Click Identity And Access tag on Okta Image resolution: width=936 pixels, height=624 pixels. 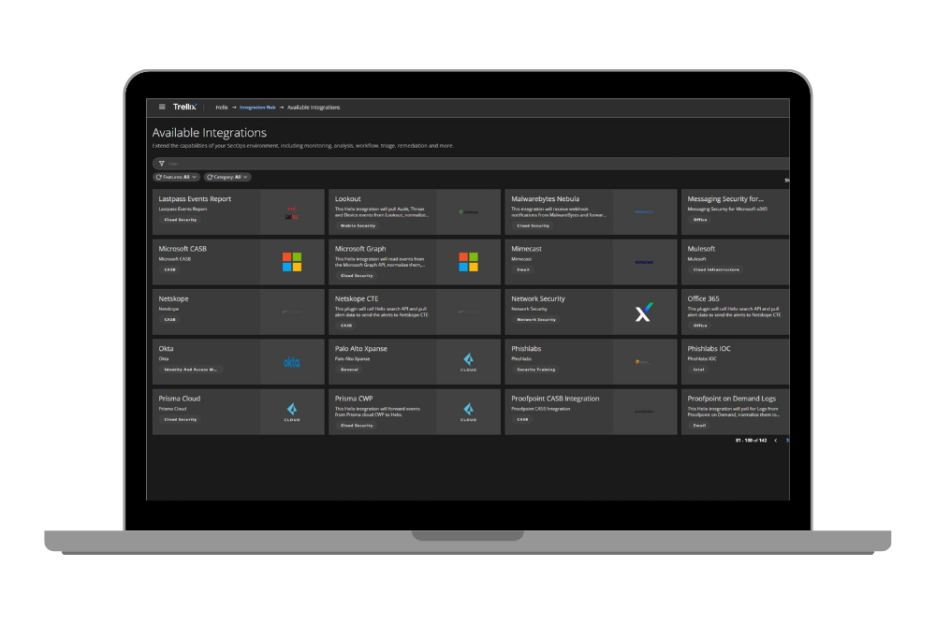click(x=190, y=370)
